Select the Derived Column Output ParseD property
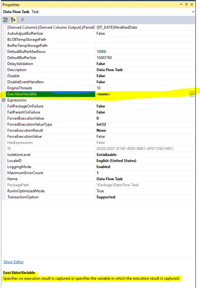 click(51, 27)
